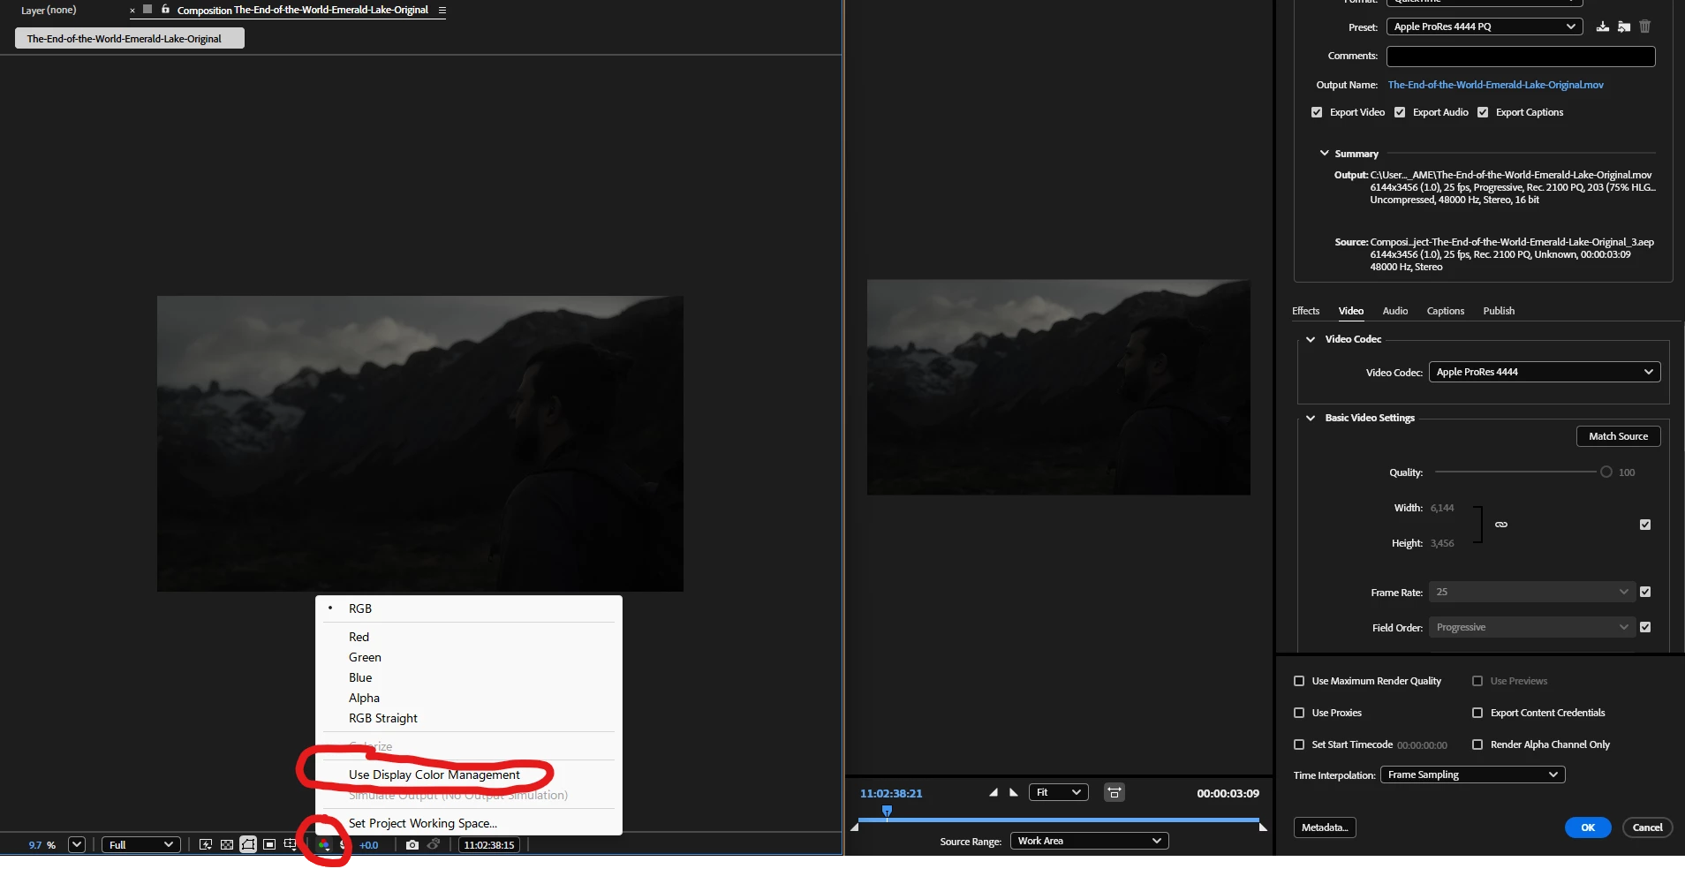Switch to the Captions tab
Viewport: 1685px width, 869px height.
(1445, 311)
